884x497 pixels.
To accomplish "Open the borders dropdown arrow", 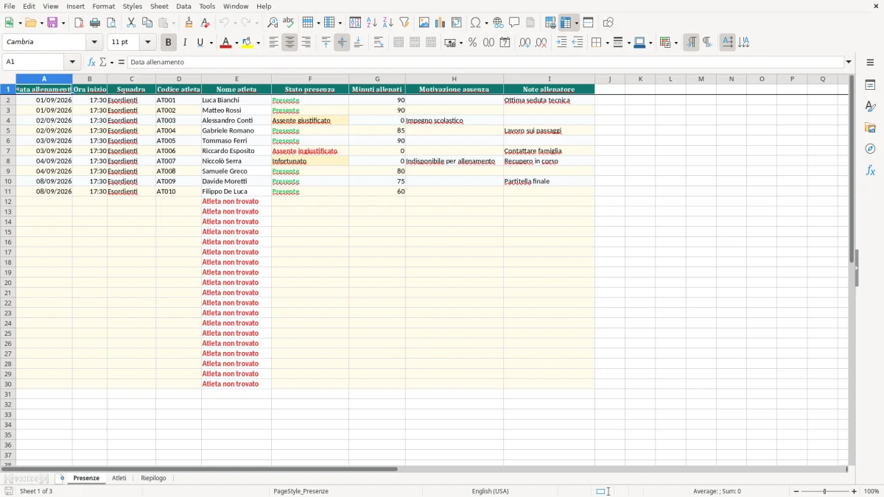I will (607, 43).
